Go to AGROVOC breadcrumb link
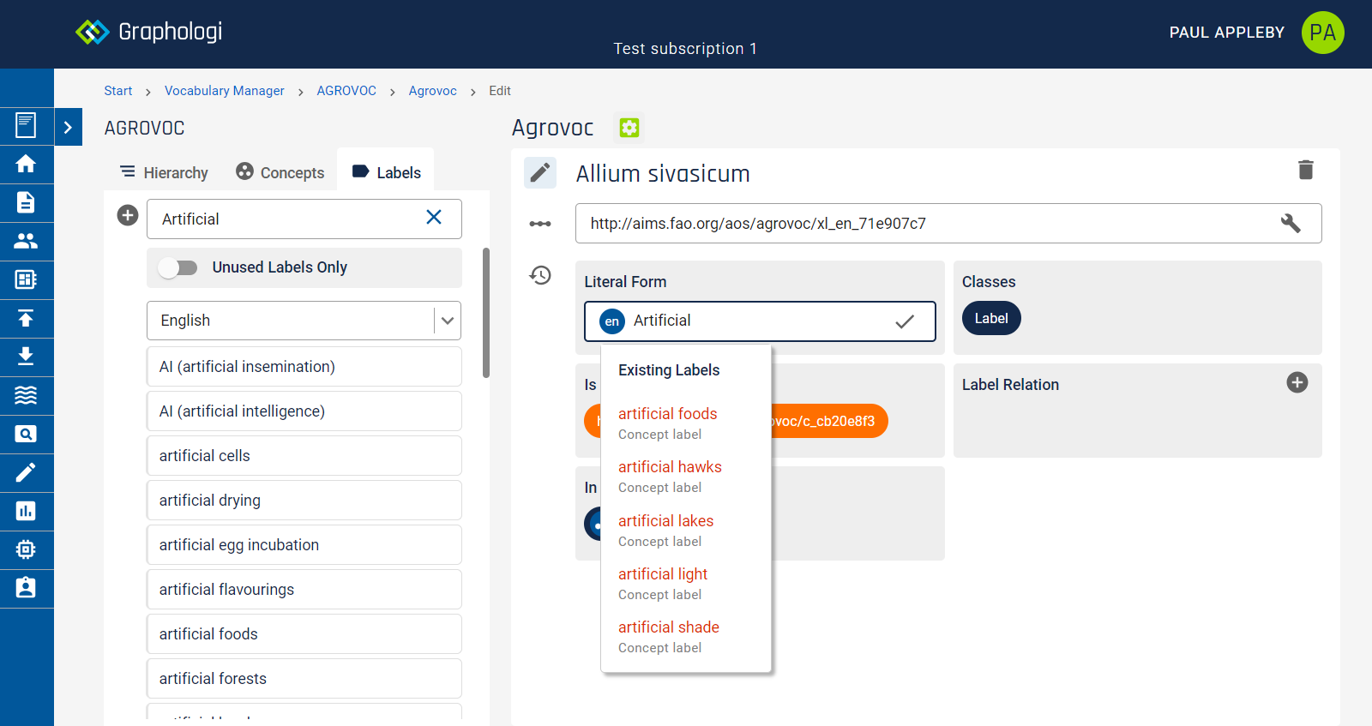1372x726 pixels. pos(346,91)
